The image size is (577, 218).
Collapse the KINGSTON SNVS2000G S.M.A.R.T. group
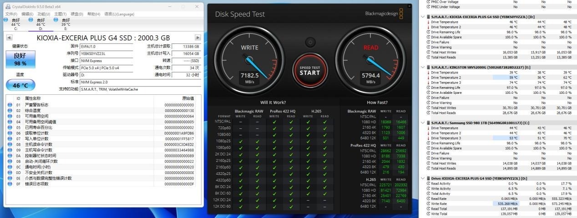(x=424, y=67)
